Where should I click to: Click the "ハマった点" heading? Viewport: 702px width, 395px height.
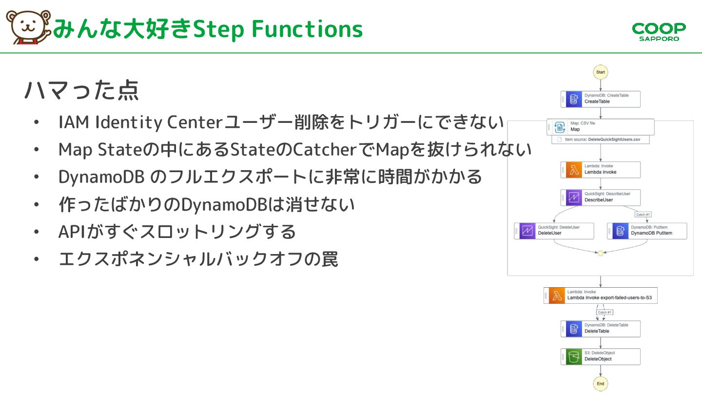click(82, 90)
